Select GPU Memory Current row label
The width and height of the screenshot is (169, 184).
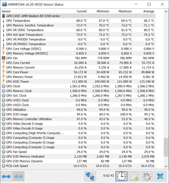(20, 68)
